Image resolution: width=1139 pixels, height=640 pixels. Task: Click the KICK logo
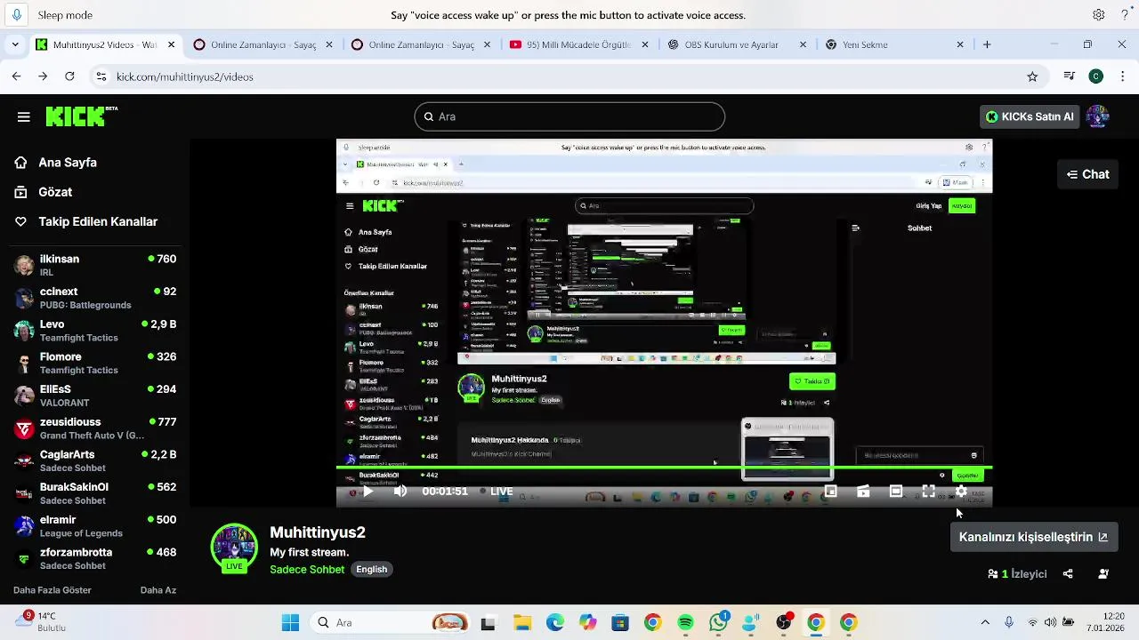coord(81,116)
